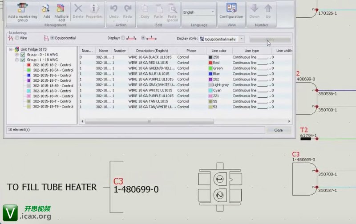The height and width of the screenshot is (224, 356).
Task: Select the Wire numbering radio button
Action: (x=16, y=38)
